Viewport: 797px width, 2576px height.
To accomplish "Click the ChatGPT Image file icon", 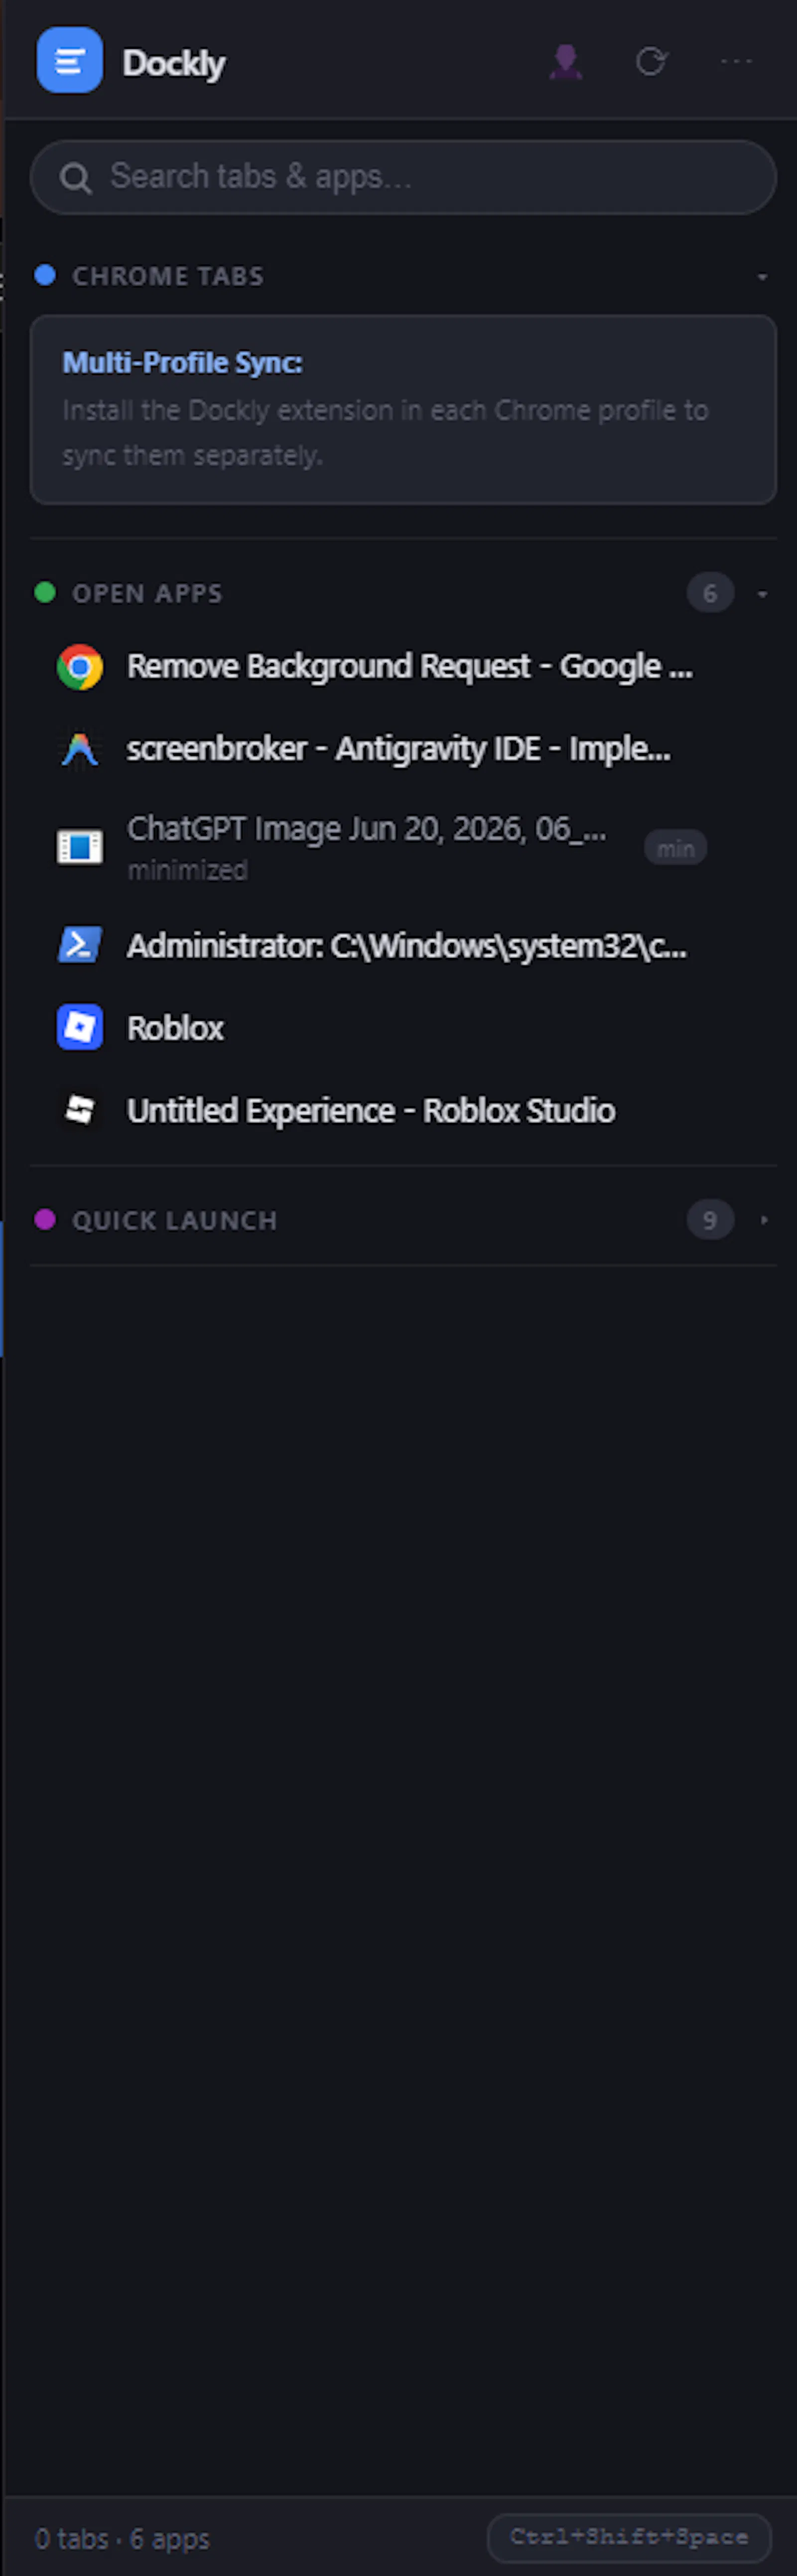I will pyautogui.click(x=80, y=847).
